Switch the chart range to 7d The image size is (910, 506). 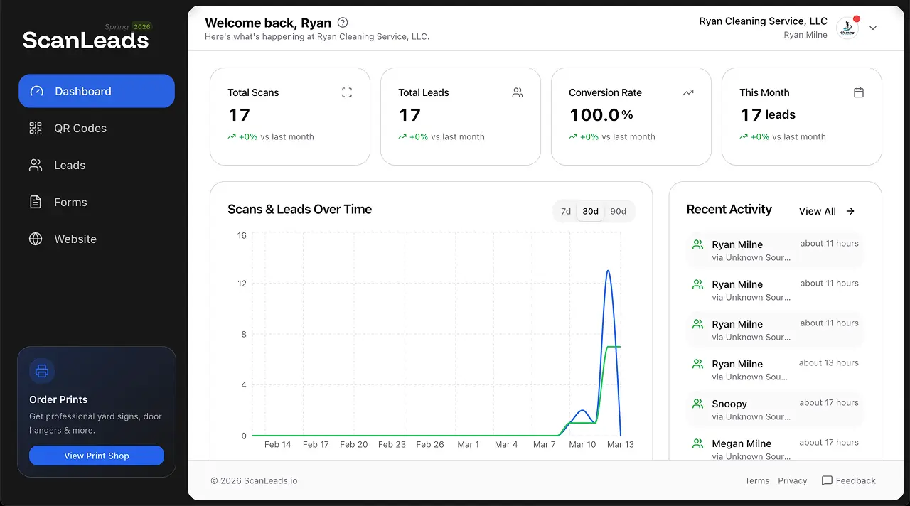pyautogui.click(x=565, y=211)
